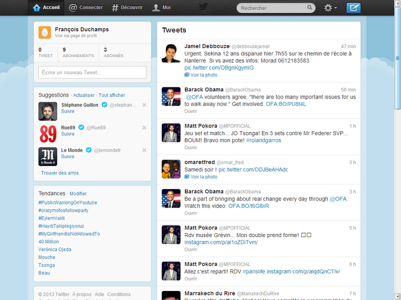Click the search magnifier icon
The image size is (401, 300).
pos(309,7)
